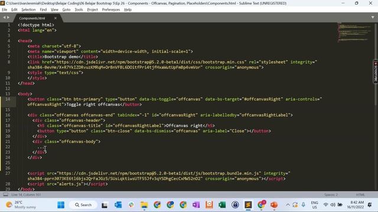Open the Selection menu
Screen dimensions: 378x212
28,9
